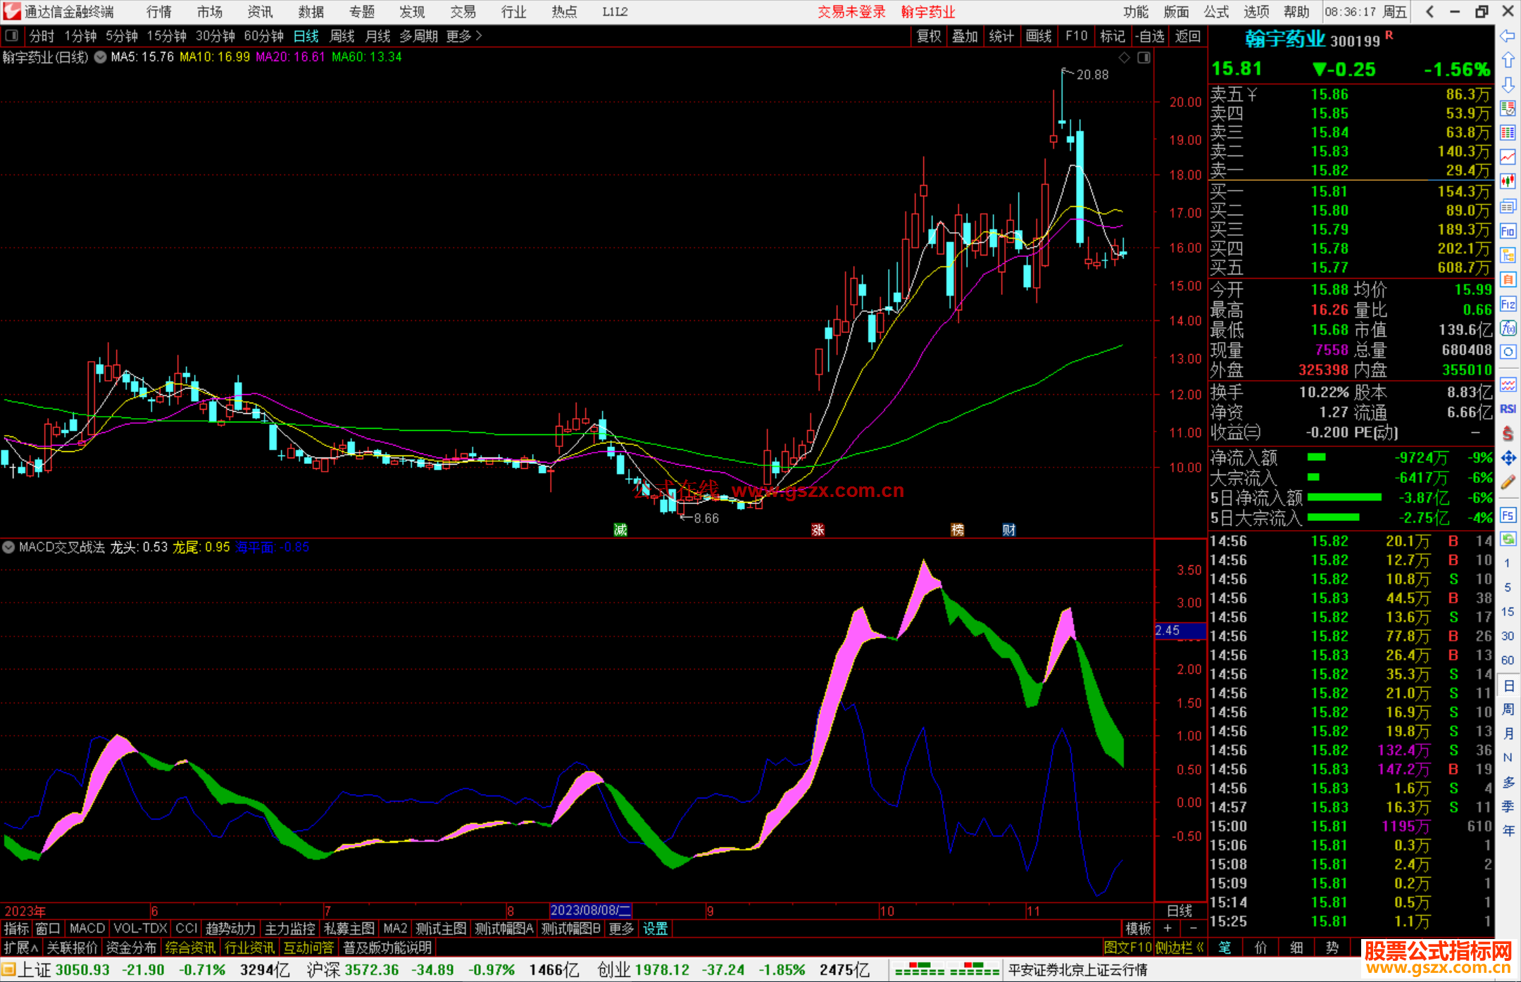Click the F10 company info sidebar icon

coord(1507,231)
